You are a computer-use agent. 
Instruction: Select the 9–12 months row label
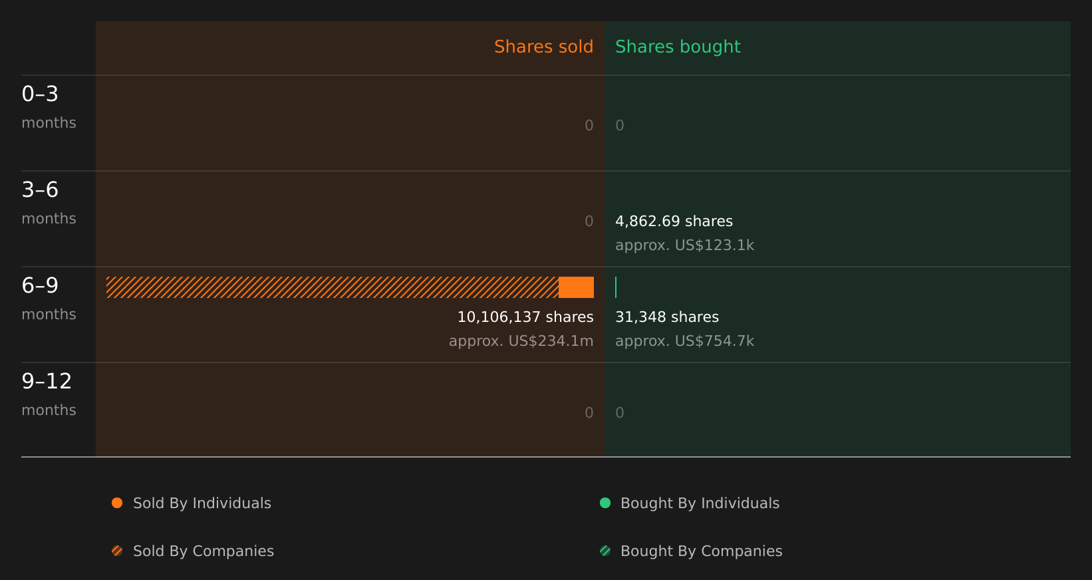[49, 394]
